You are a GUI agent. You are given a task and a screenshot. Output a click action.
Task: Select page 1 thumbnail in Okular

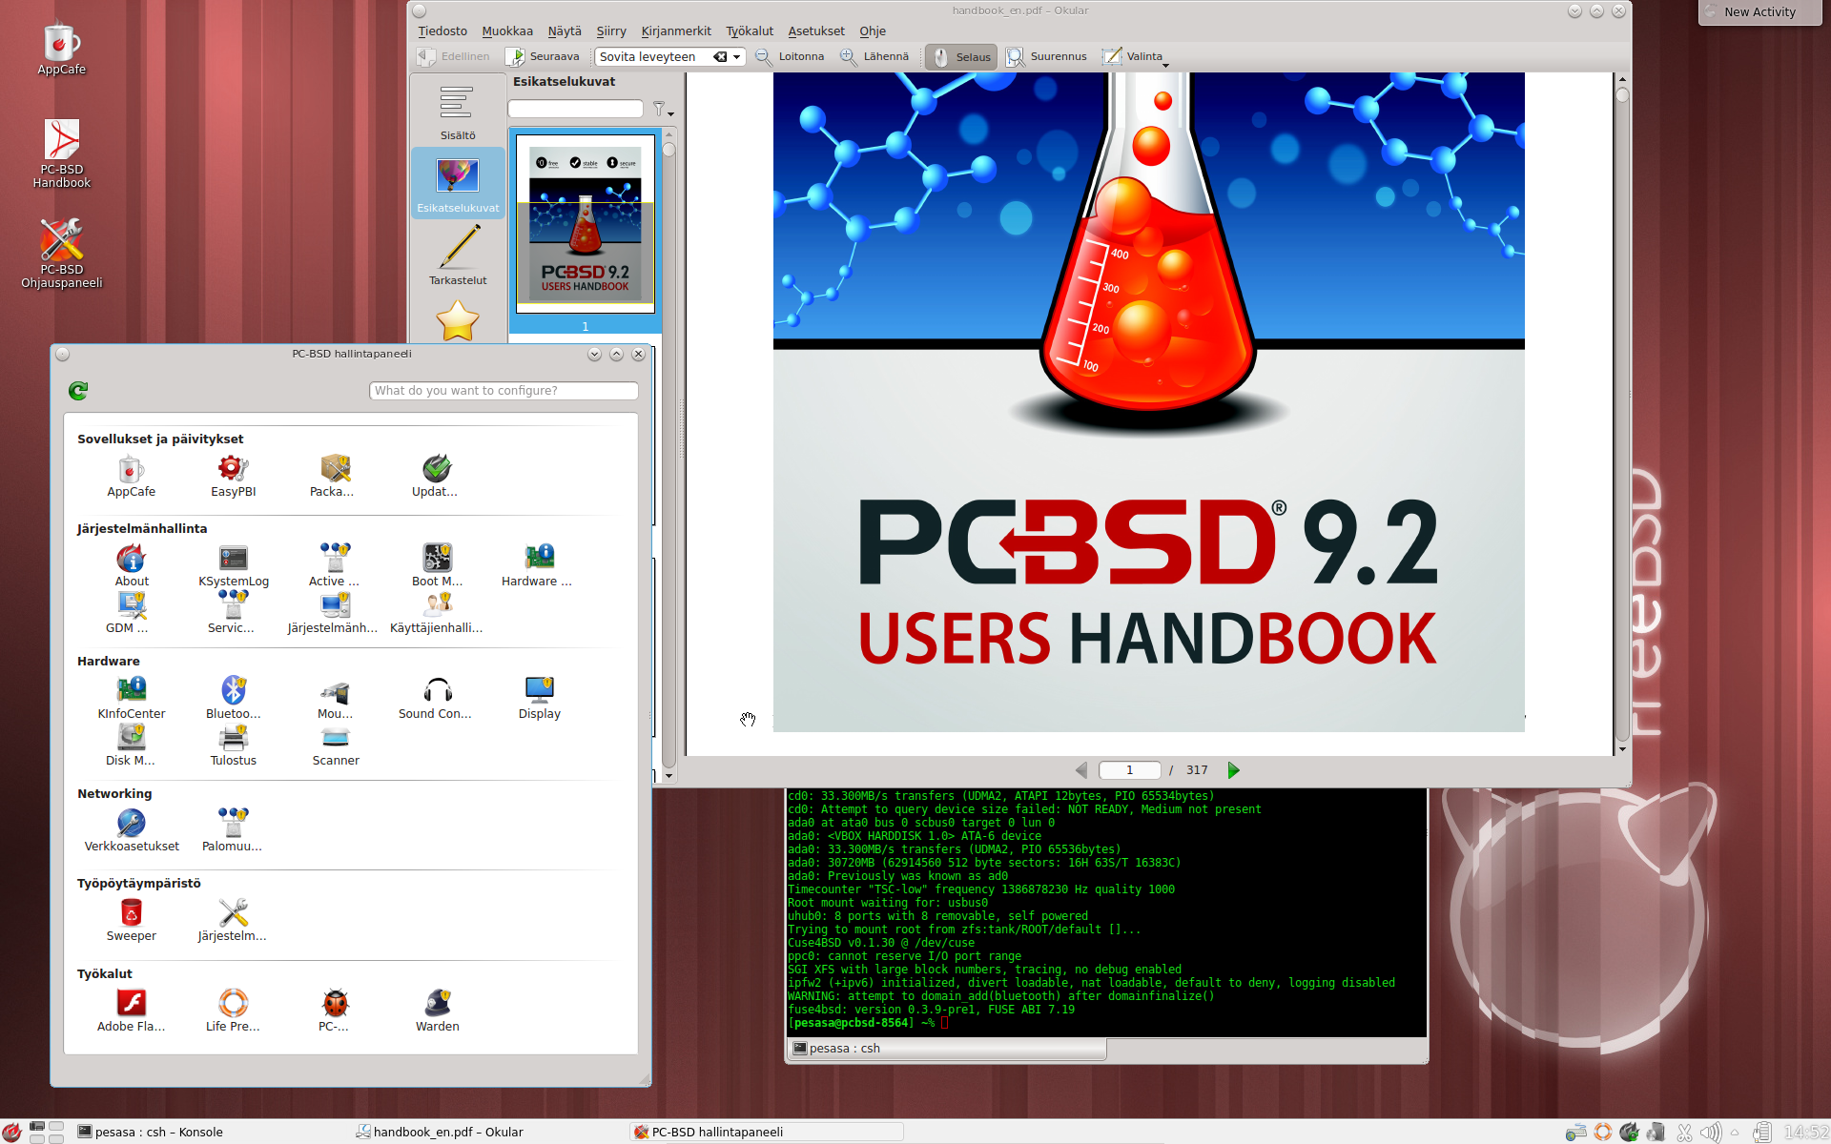pos(586,223)
